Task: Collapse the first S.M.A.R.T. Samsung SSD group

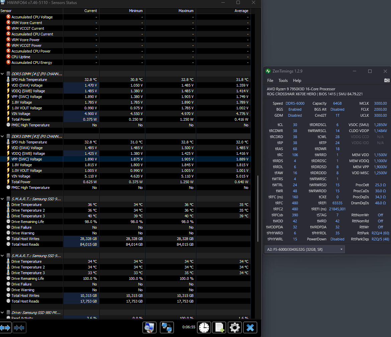Action: 2,199
